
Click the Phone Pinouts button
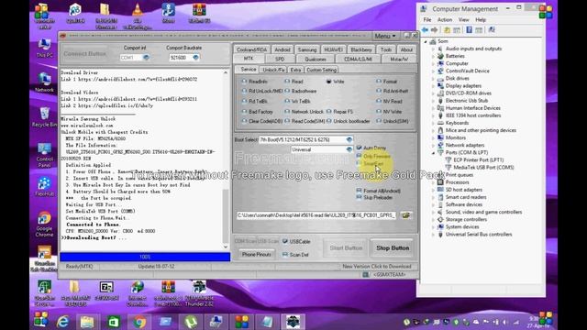pos(257,255)
